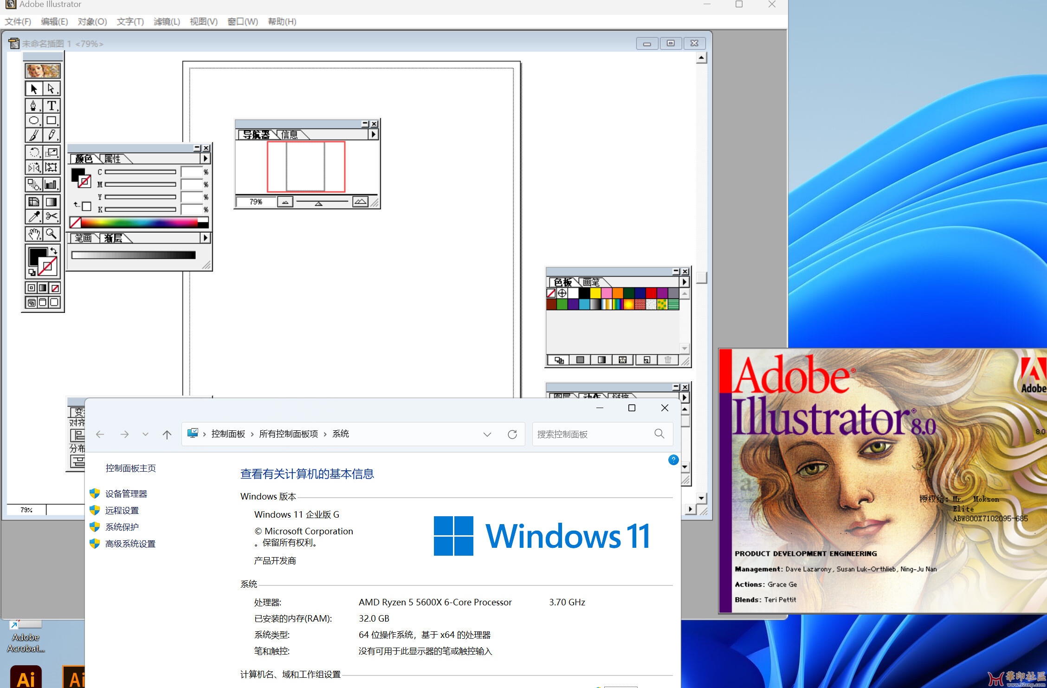Switch to Full Screen mode button
The height and width of the screenshot is (688, 1047).
pyautogui.click(x=55, y=302)
